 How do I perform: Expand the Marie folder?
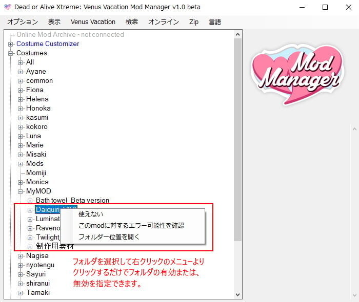(21, 145)
